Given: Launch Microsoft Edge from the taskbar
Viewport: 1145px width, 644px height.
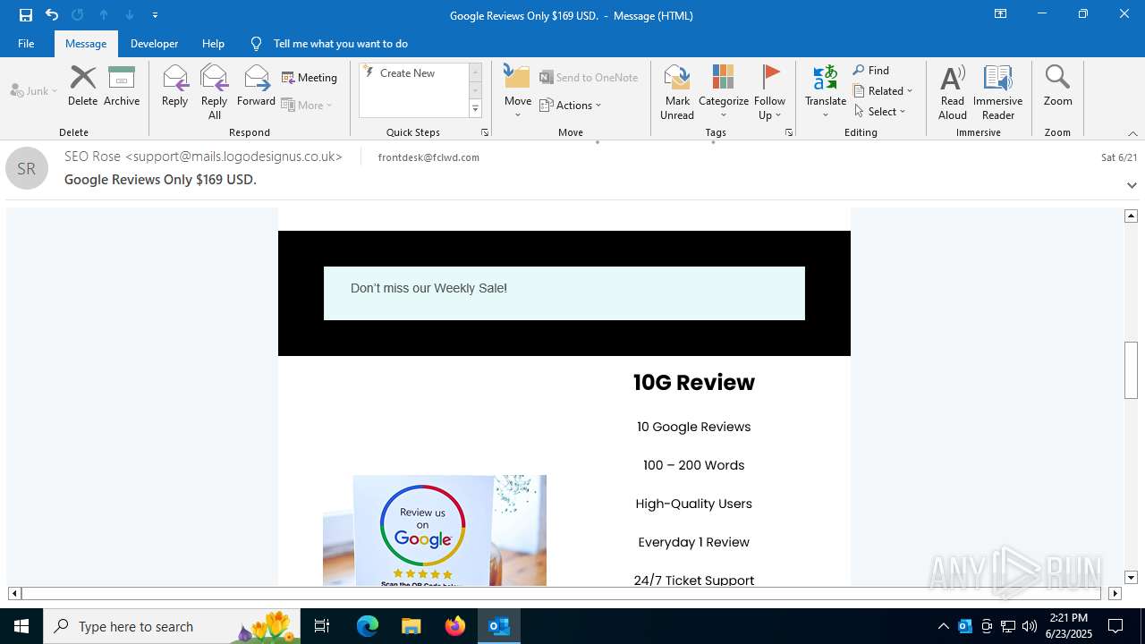Looking at the screenshot, I should point(368,626).
